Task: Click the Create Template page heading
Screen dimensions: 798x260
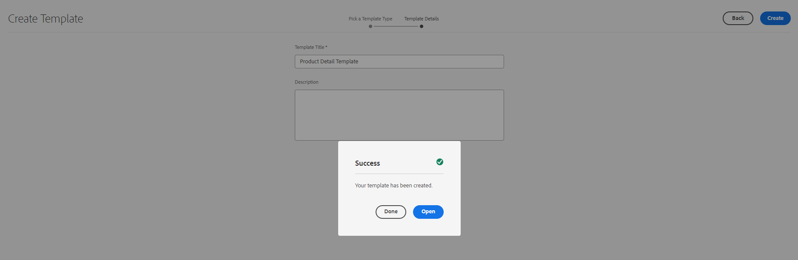Action: [46, 19]
